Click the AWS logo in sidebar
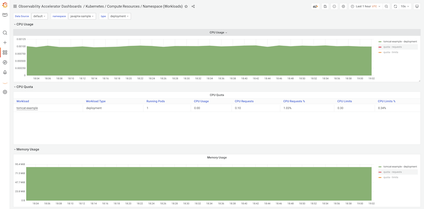This screenshot has height=209, width=424. point(5,14)
